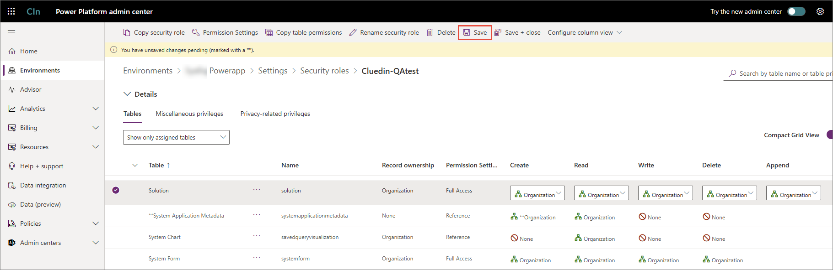Open the Solution row more options ellipsis
Screen dimensions: 833x270
coord(257,189)
